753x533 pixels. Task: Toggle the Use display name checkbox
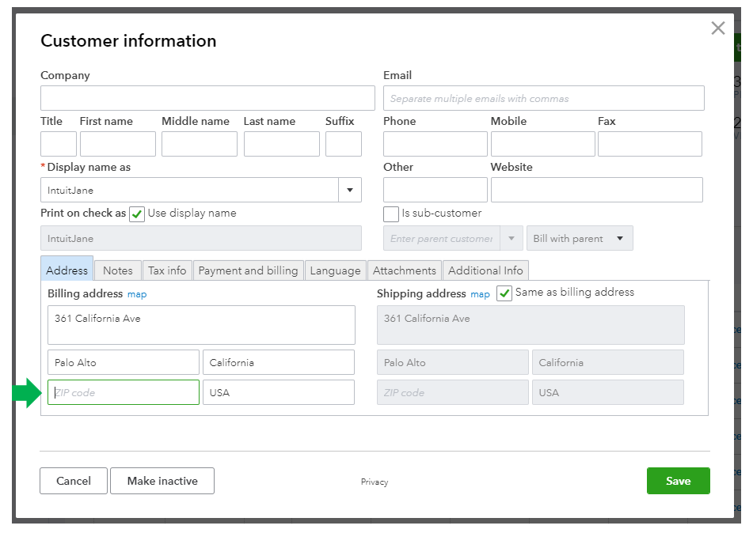pos(137,214)
